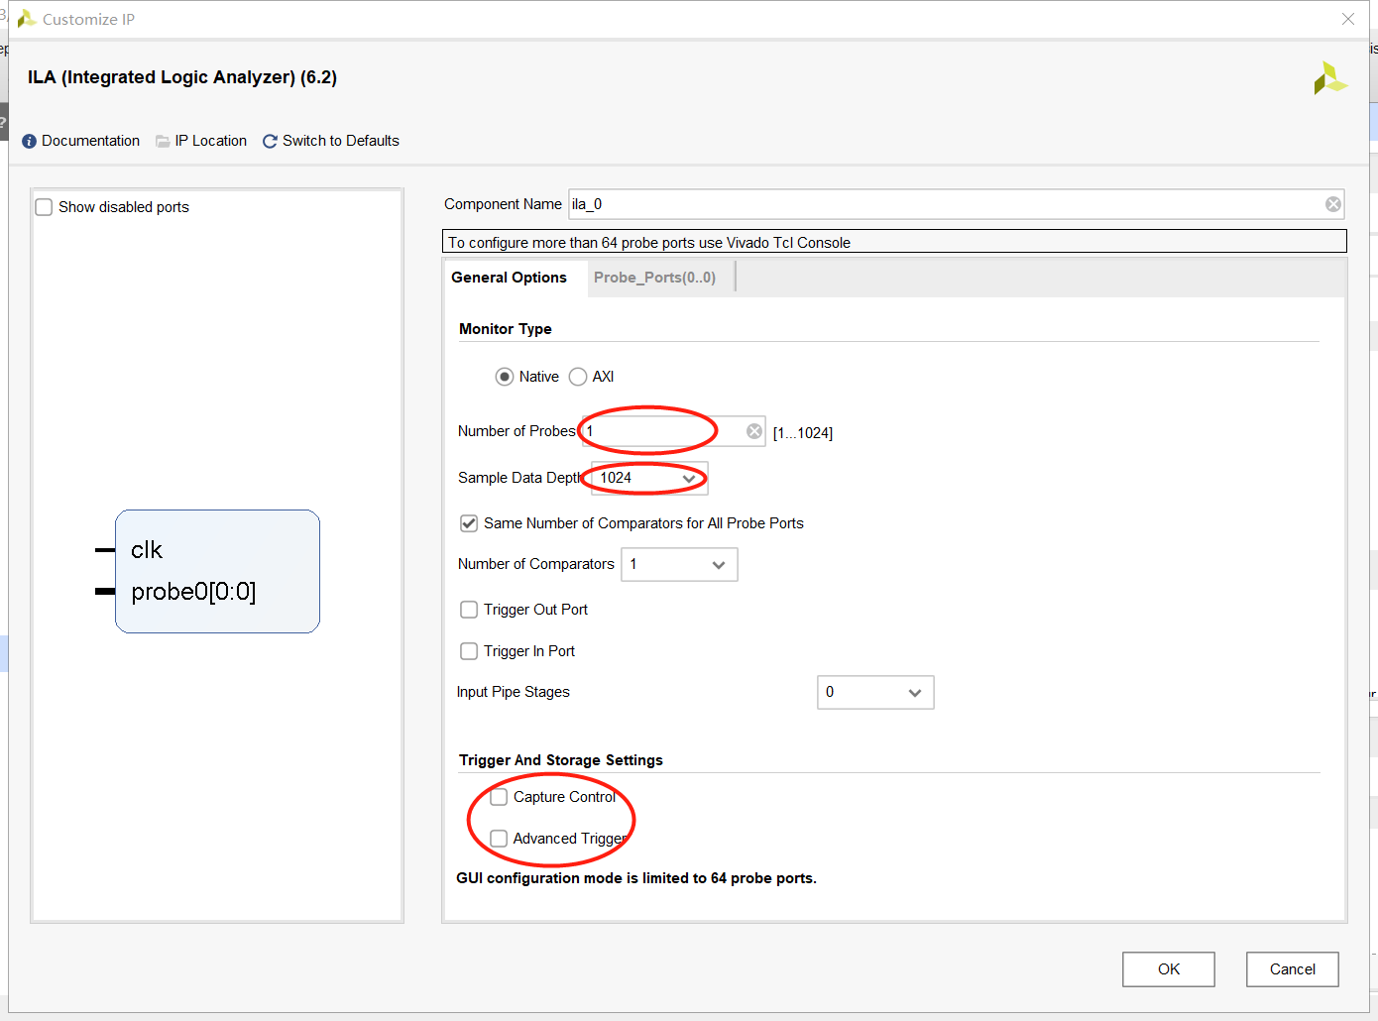
Task: Click the ILA (Integrated Logic Analyzer) (6.2) title
Action: click(x=182, y=77)
